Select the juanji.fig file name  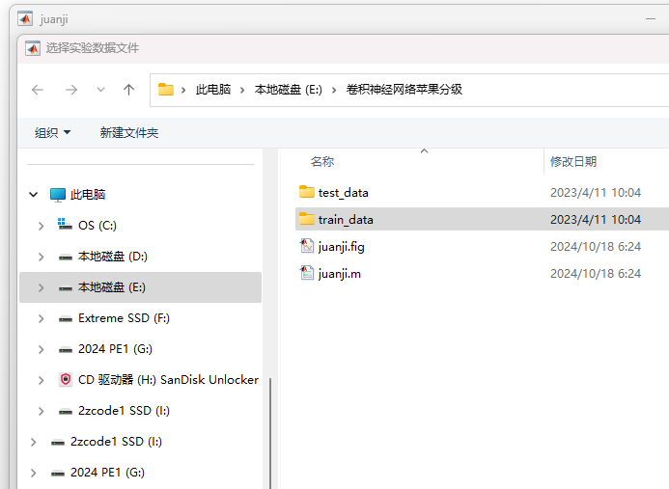coord(342,247)
